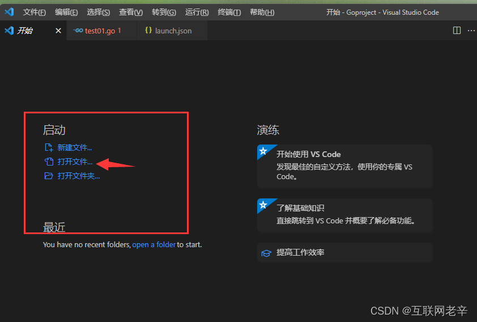Click the error count 1 on test01.go tab
This screenshot has height=322, width=477.
tap(119, 31)
